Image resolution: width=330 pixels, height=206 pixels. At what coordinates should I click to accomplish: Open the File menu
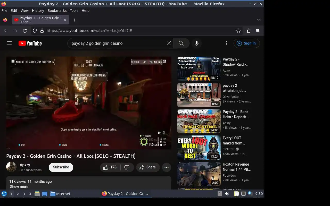click(4, 11)
